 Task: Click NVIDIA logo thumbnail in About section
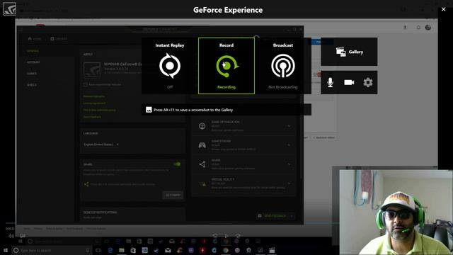click(x=92, y=70)
